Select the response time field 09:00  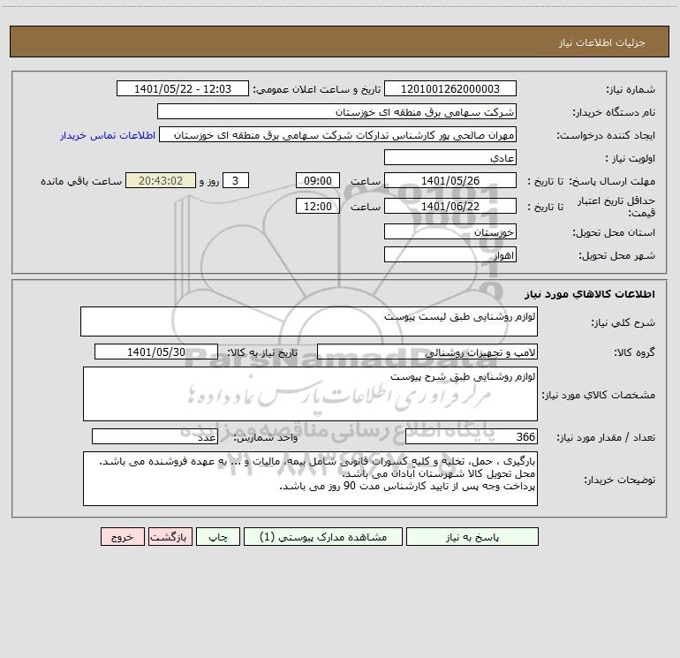pyautogui.click(x=317, y=180)
